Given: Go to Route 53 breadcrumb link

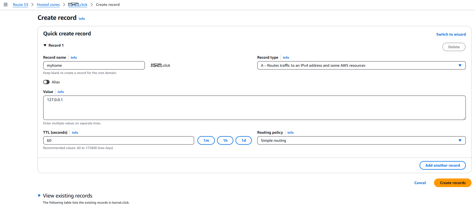Looking at the screenshot, I should pos(20,5).
